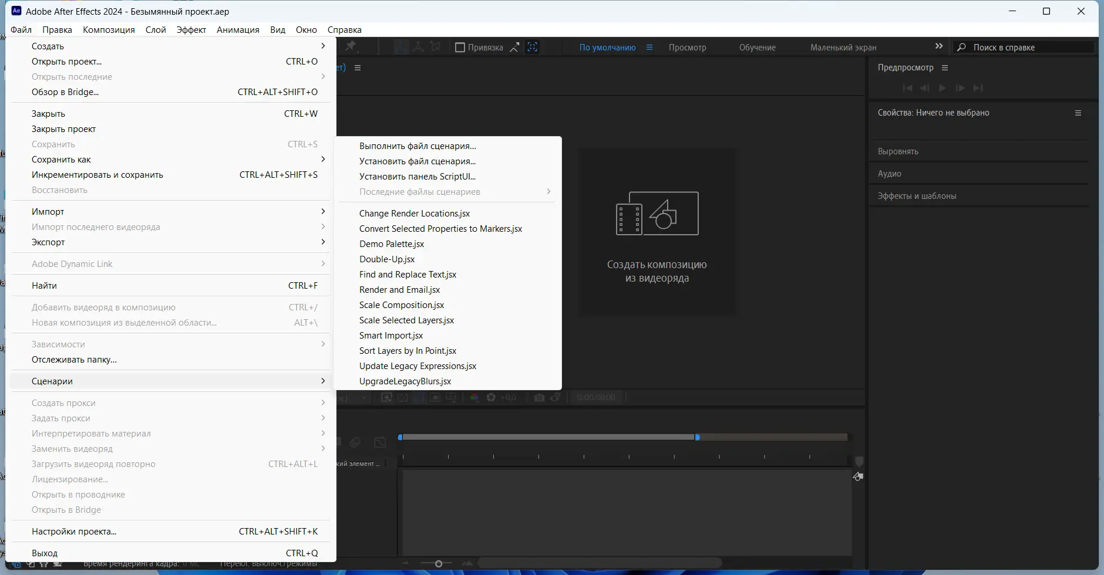
Task: Click the pin tool icon in toolbar
Action: 351,47
